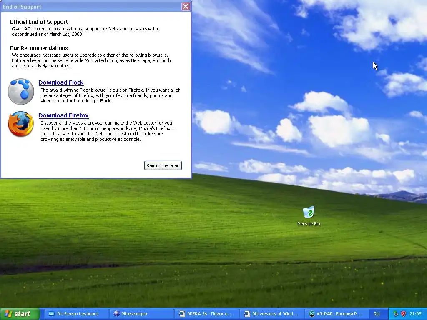
Task: Click the Official End of Support heading
Action: pyautogui.click(x=39, y=22)
